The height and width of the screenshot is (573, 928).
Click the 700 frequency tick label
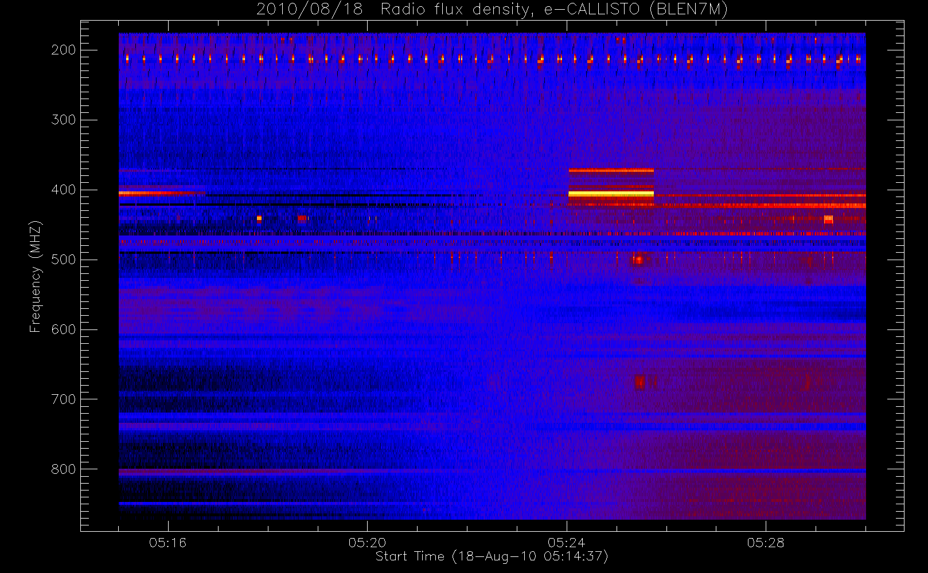pos(63,399)
